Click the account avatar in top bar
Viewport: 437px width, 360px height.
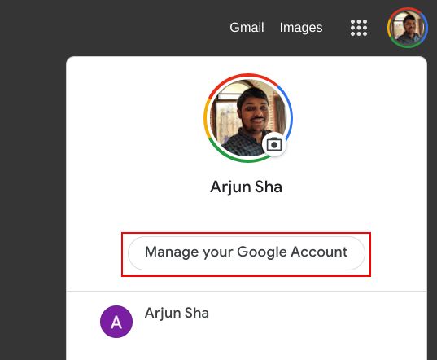click(x=408, y=28)
